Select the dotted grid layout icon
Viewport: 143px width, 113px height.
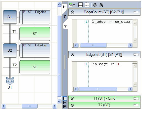click(87, 5)
